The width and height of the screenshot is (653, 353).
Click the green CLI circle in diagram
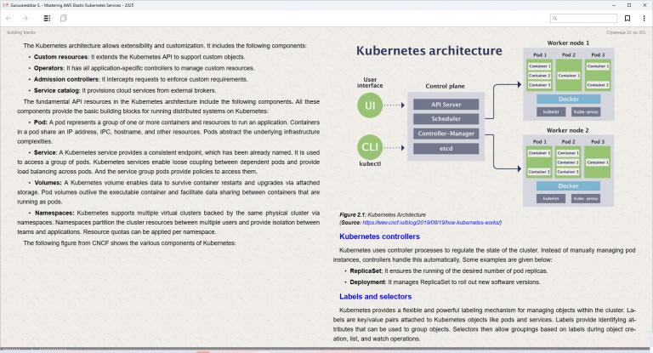(370, 147)
